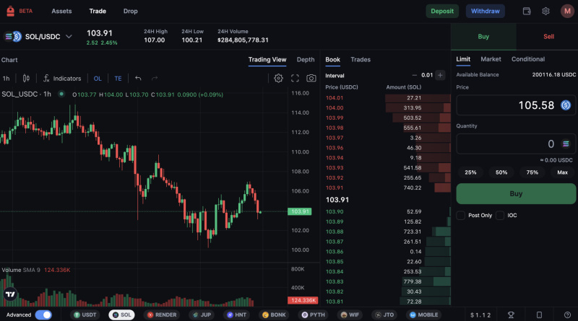Click the Deposit button

[x=442, y=12]
